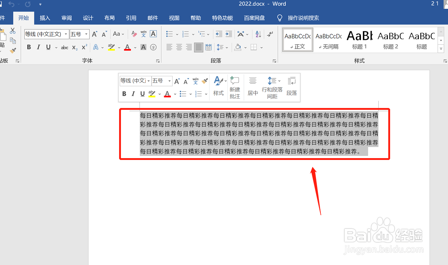Screen dimensions: 448x265
Task: Clear all formatting with the eraser icon
Action: pos(133,34)
